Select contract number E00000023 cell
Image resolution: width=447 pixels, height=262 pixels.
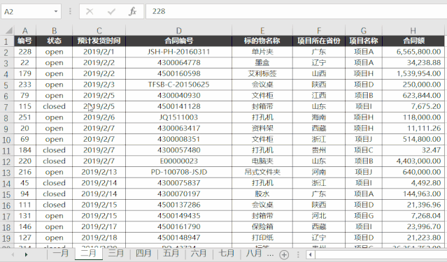pos(179,161)
